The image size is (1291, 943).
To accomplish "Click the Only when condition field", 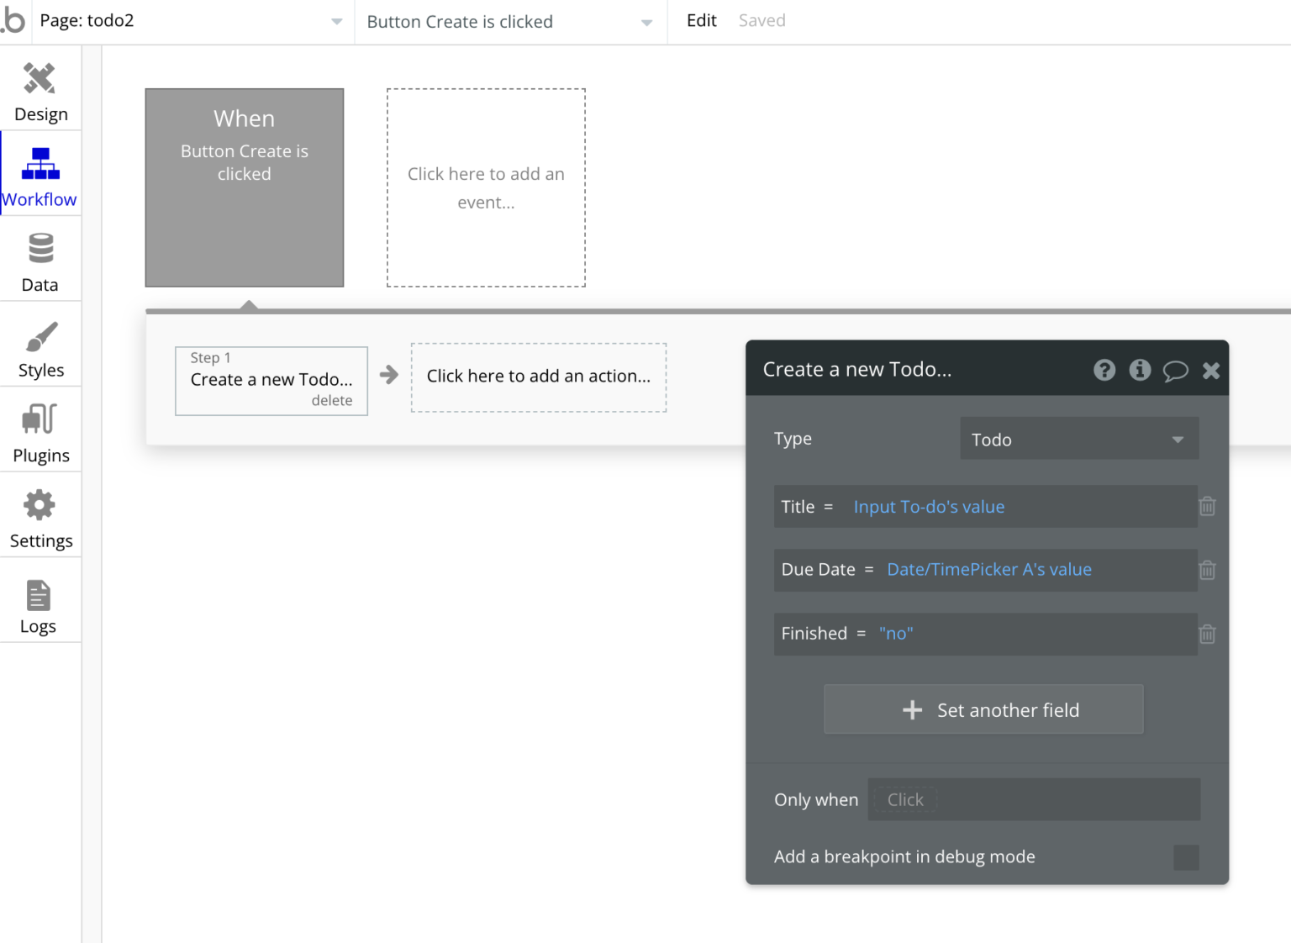I will coord(1033,800).
